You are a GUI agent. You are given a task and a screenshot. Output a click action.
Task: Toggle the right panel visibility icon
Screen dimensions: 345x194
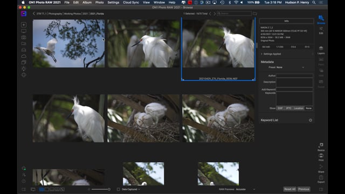[321, 189]
